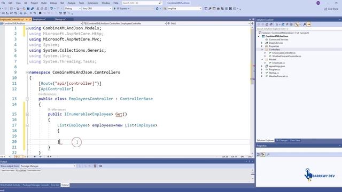Click the bookmark toggle icon in second toolbar
The width and height of the screenshot is (342, 192).
[40, 13]
